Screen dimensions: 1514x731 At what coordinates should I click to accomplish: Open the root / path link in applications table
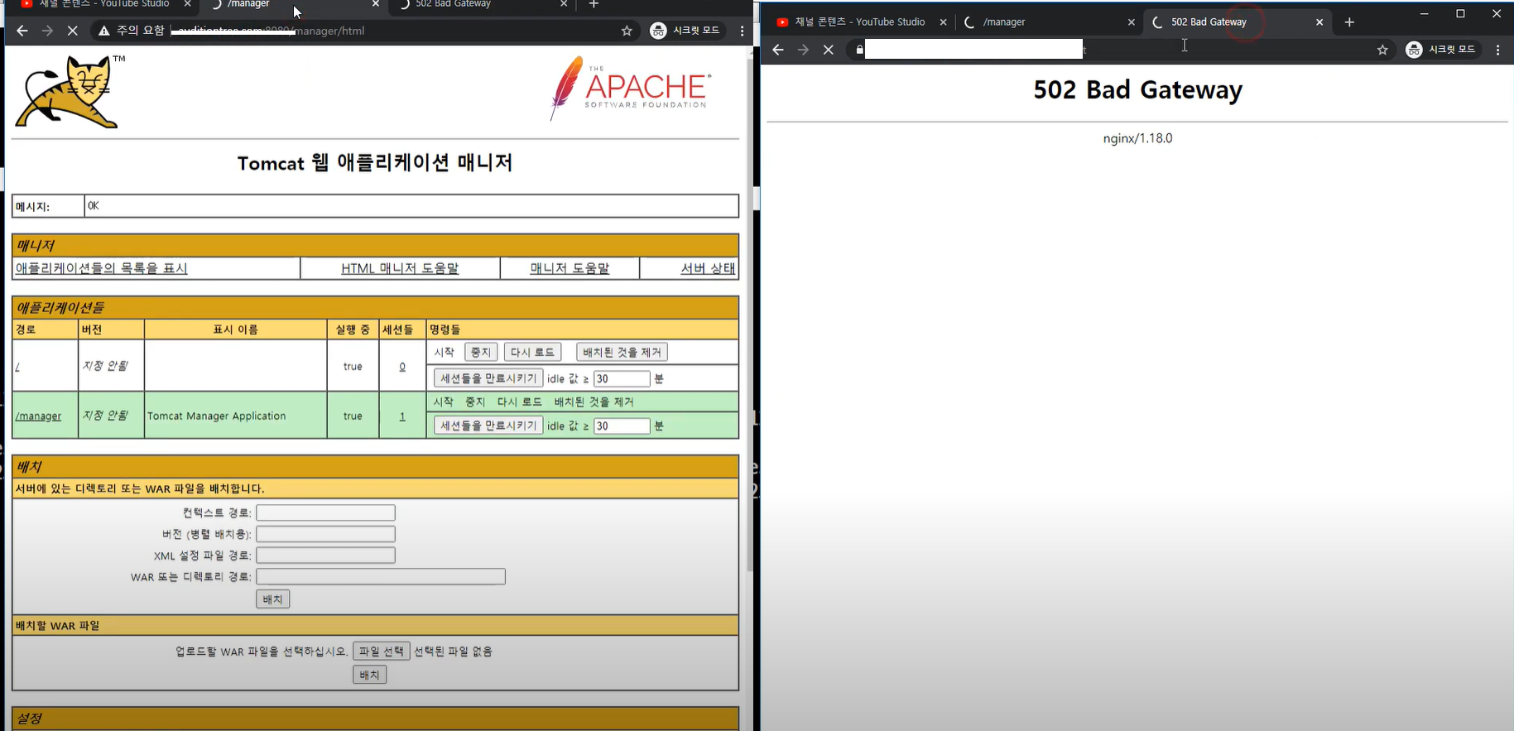pos(17,366)
